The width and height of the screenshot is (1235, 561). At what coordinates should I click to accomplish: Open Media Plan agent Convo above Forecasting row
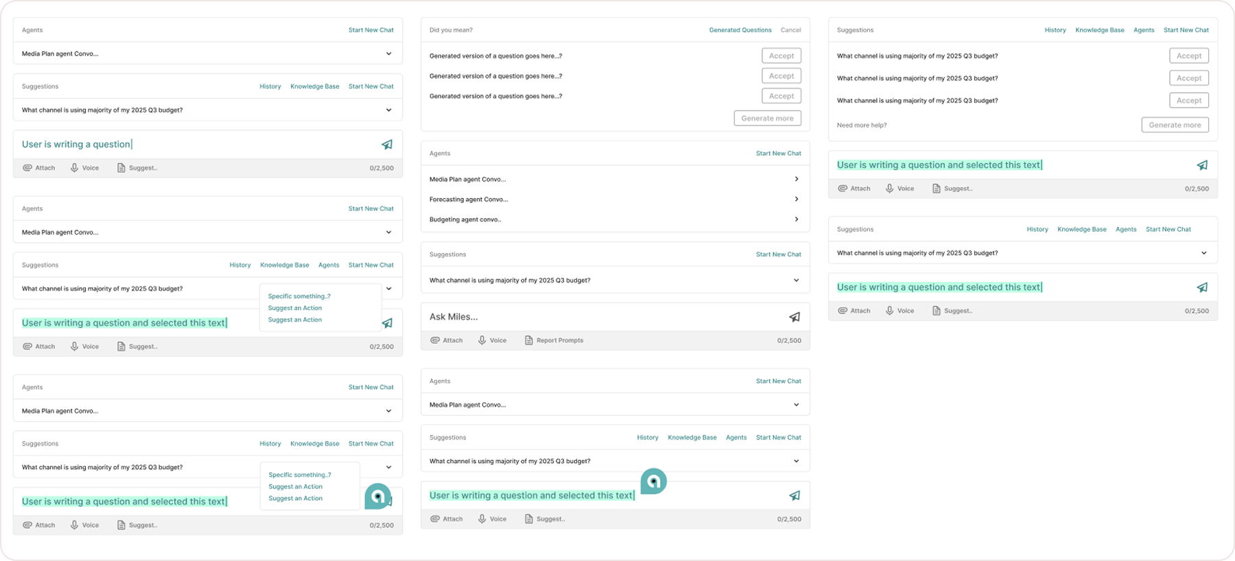click(x=796, y=179)
